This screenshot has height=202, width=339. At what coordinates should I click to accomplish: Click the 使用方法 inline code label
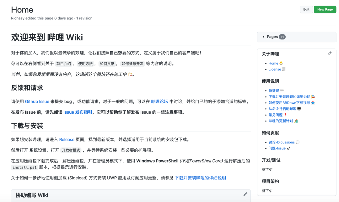[85, 64]
